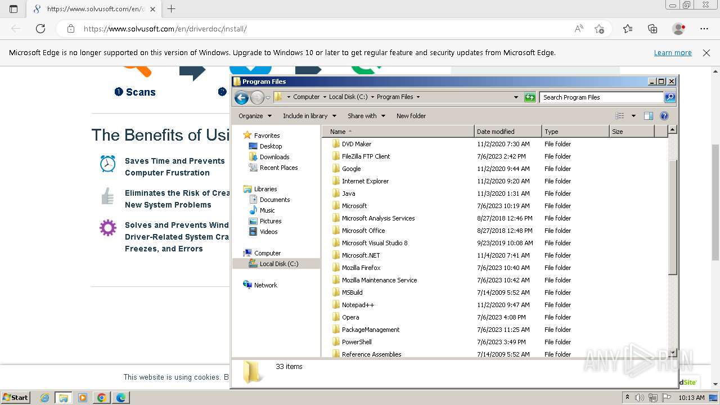Screen dimensions: 720x405
Task: Open the Organize dropdown menu
Action: point(255,116)
